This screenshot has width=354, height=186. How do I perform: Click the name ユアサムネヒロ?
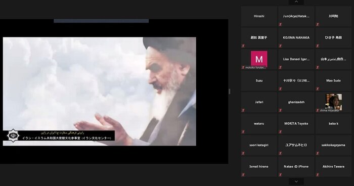pyautogui.click(x=296, y=145)
